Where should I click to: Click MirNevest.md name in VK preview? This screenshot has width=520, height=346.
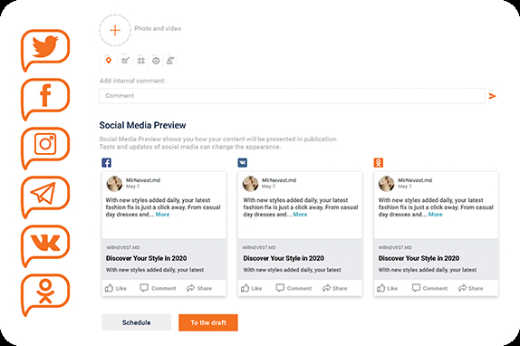pos(279,180)
